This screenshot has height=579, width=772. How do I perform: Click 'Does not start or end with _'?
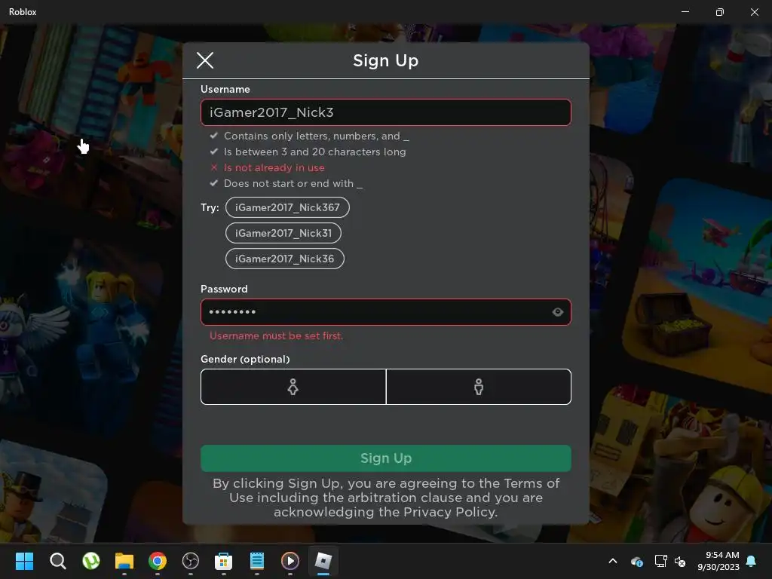coord(293,183)
